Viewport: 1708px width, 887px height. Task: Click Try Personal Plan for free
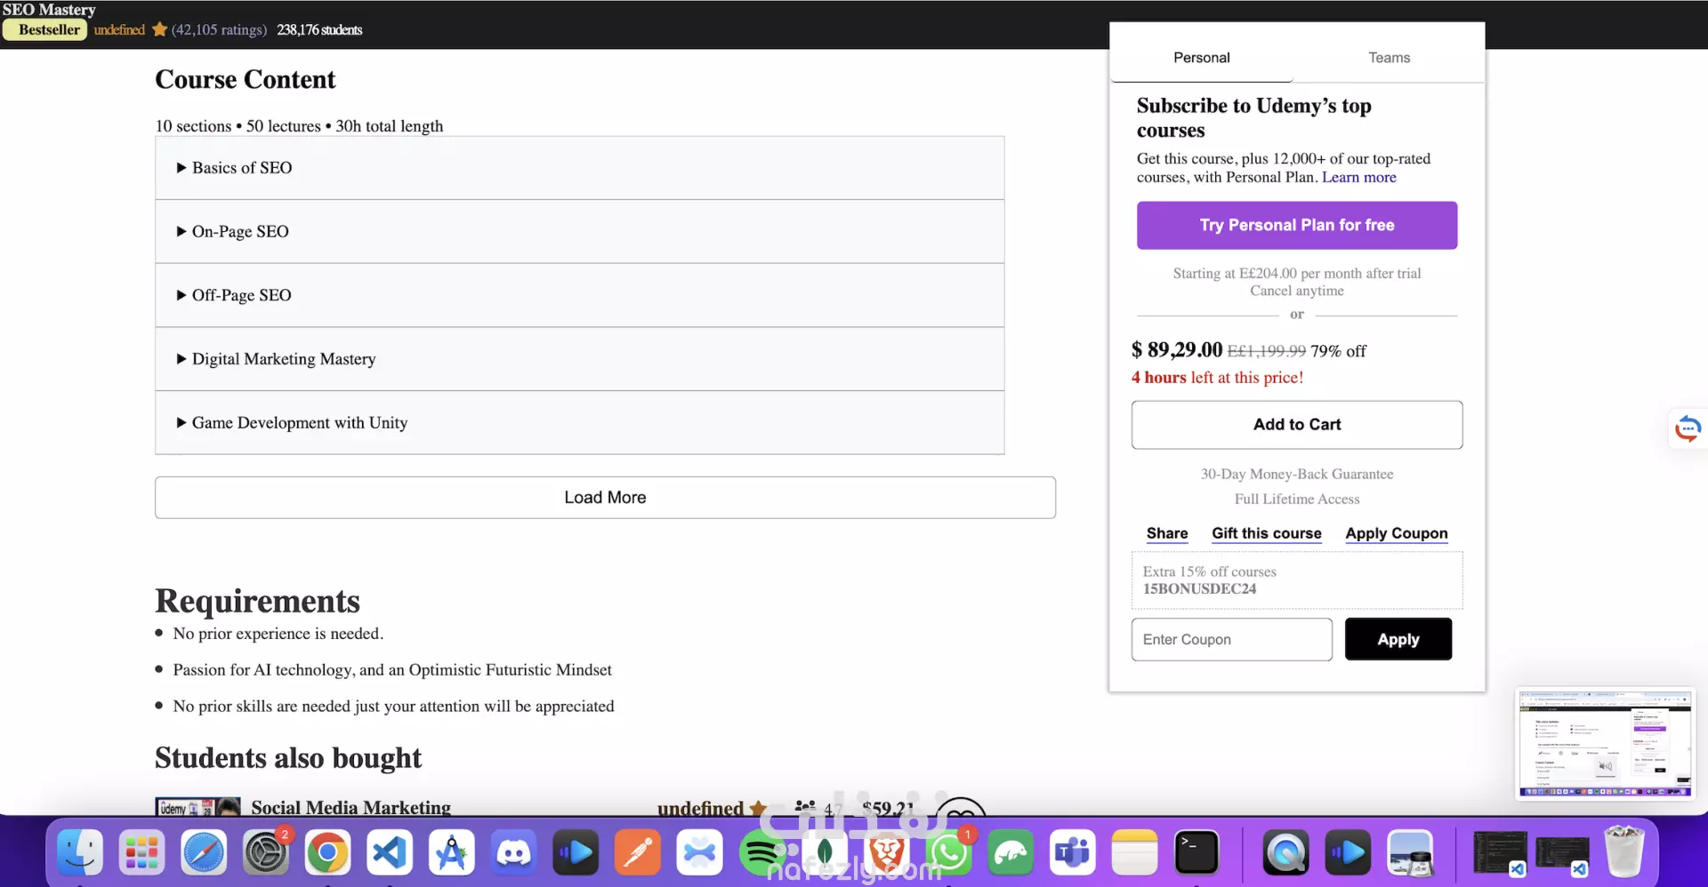[x=1297, y=226]
